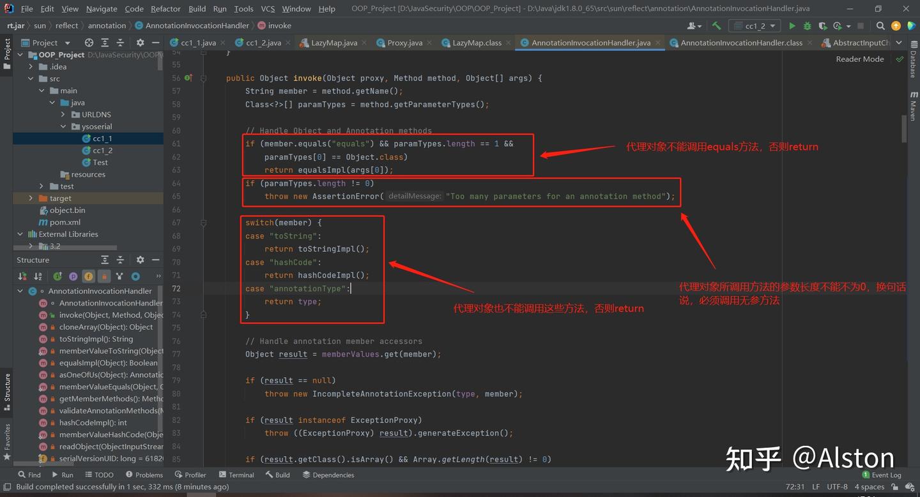The width and height of the screenshot is (920, 497).
Task: Open the cc1_2 run configuration dropdown
Action: (x=755, y=26)
